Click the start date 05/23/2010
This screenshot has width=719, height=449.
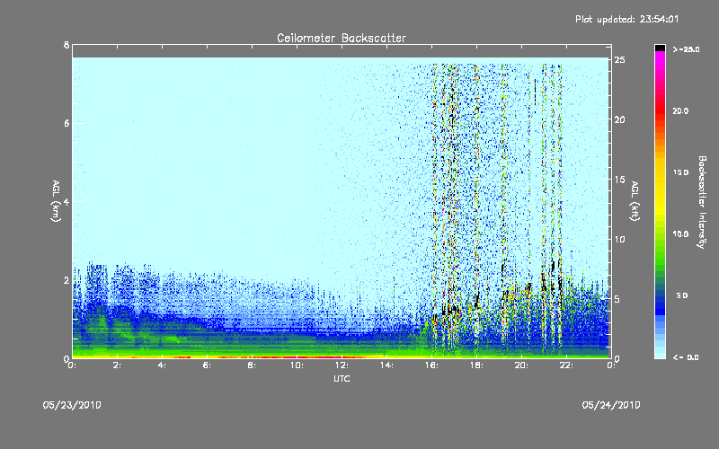click(x=72, y=405)
